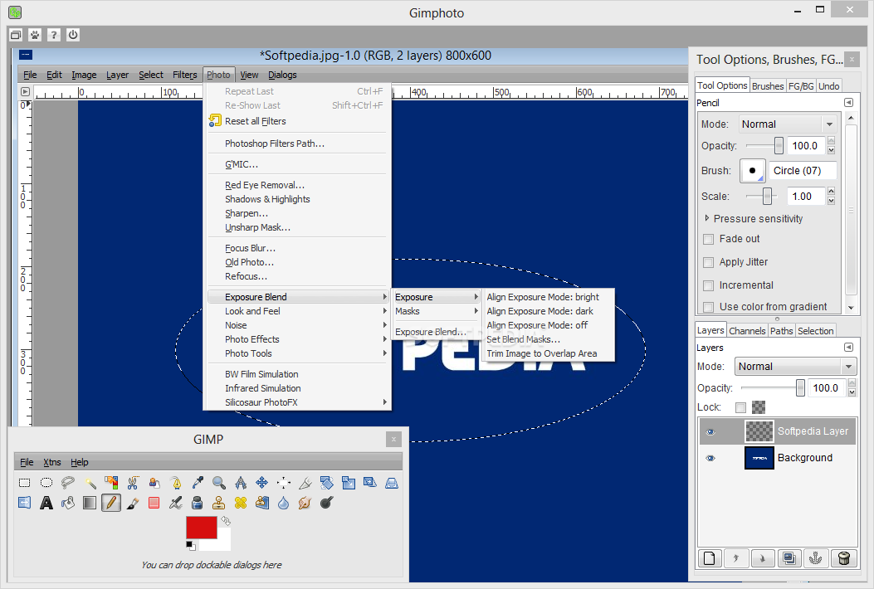Click the pencil Opacity slider handle
The width and height of the screenshot is (874, 589).
click(779, 145)
